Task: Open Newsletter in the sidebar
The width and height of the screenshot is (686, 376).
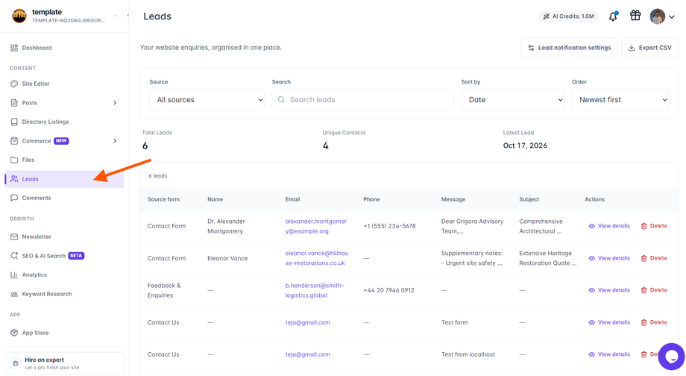Action: click(64, 236)
